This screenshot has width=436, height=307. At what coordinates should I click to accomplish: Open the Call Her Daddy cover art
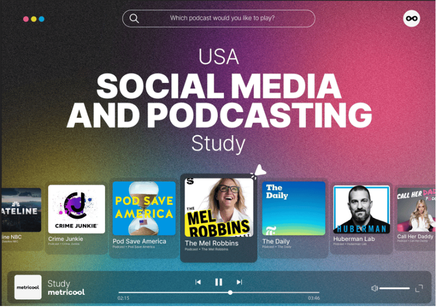pyautogui.click(x=416, y=210)
